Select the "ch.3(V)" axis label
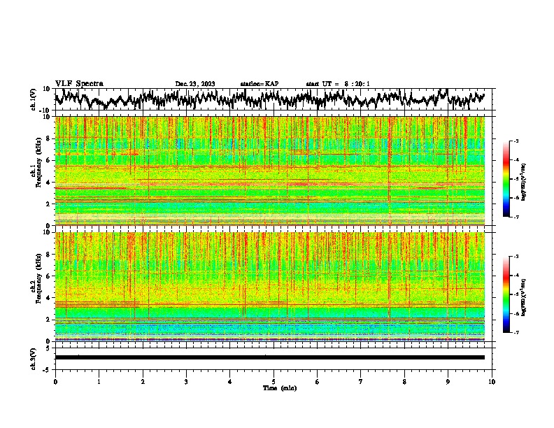The width and height of the screenshot is (554, 428). [34, 359]
